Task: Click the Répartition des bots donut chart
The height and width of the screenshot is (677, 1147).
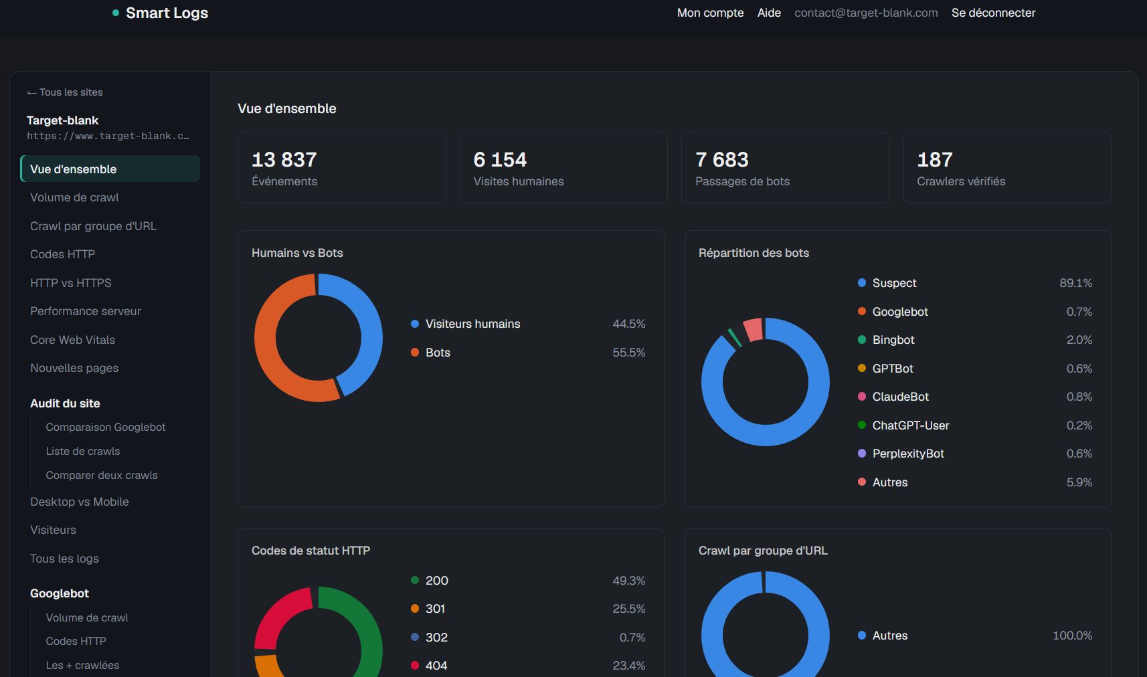Action: [766, 382]
